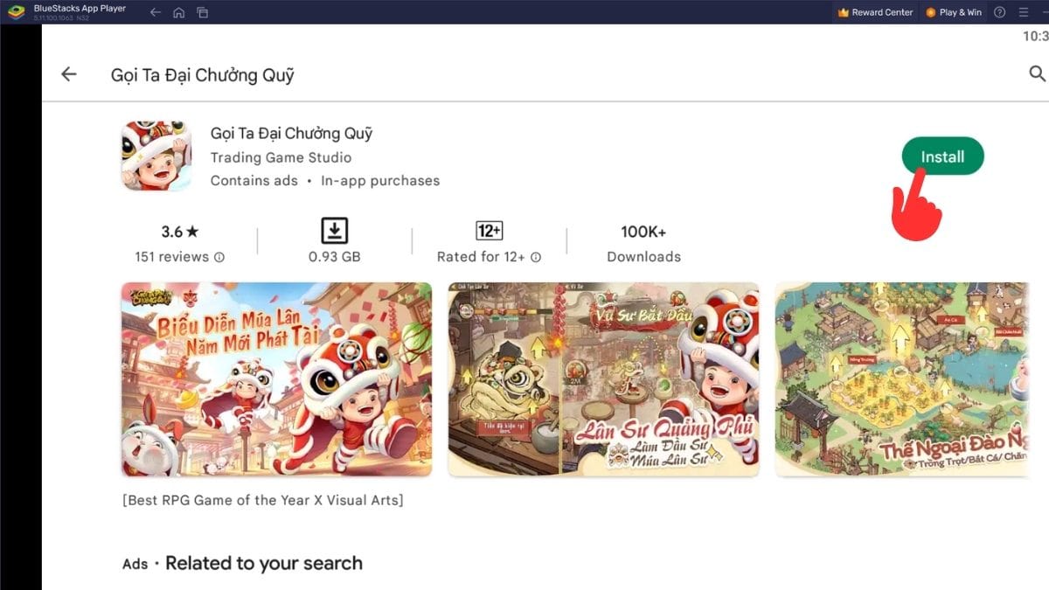1049x590 pixels.
Task: Open Play & Win
Action: pos(954,12)
